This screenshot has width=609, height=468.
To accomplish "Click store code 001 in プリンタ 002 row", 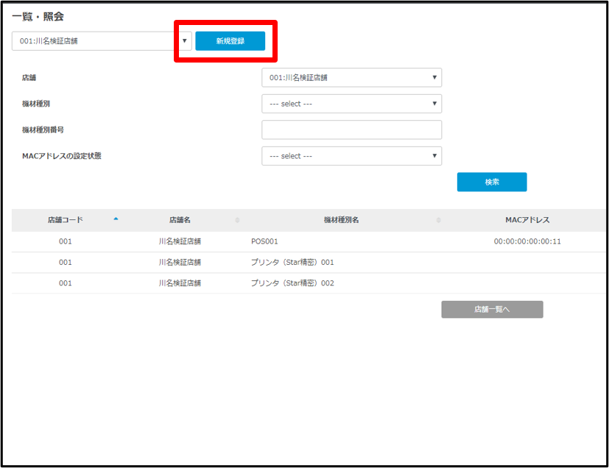I will point(66,283).
